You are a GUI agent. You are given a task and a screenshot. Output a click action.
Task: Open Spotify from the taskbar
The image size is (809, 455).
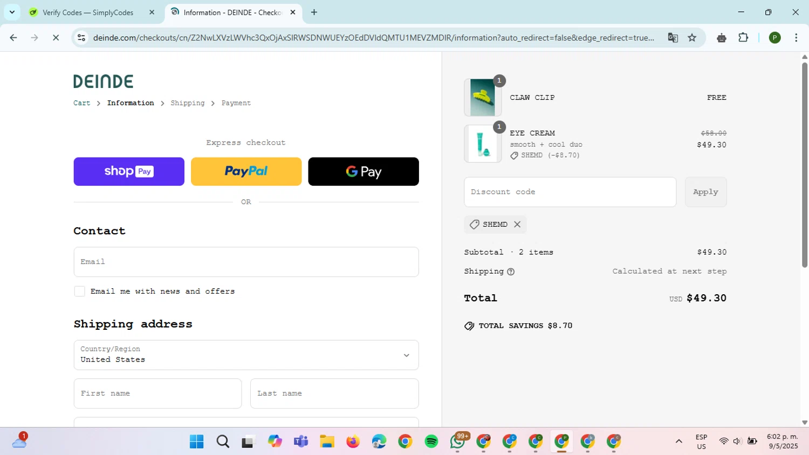(x=431, y=442)
